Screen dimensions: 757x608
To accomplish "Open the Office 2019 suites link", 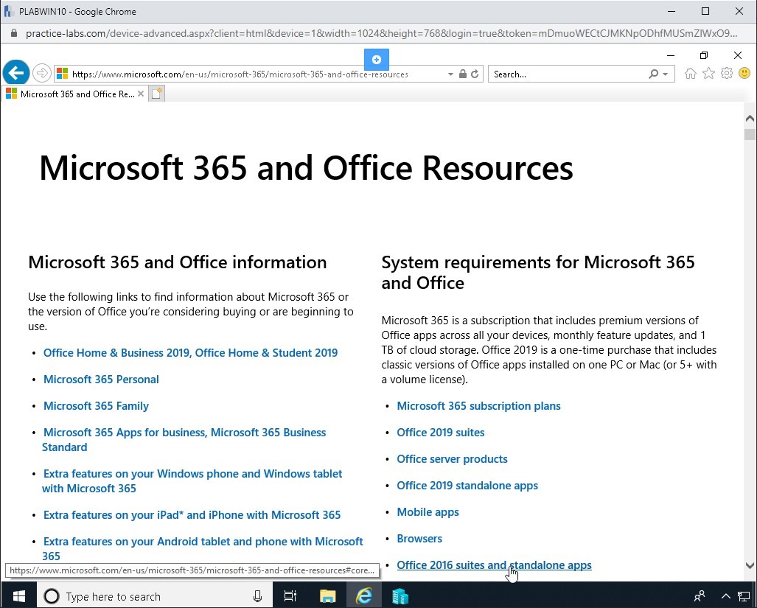I will point(440,433).
